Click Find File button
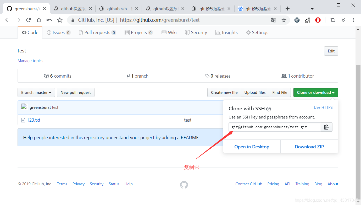 pyautogui.click(x=280, y=92)
